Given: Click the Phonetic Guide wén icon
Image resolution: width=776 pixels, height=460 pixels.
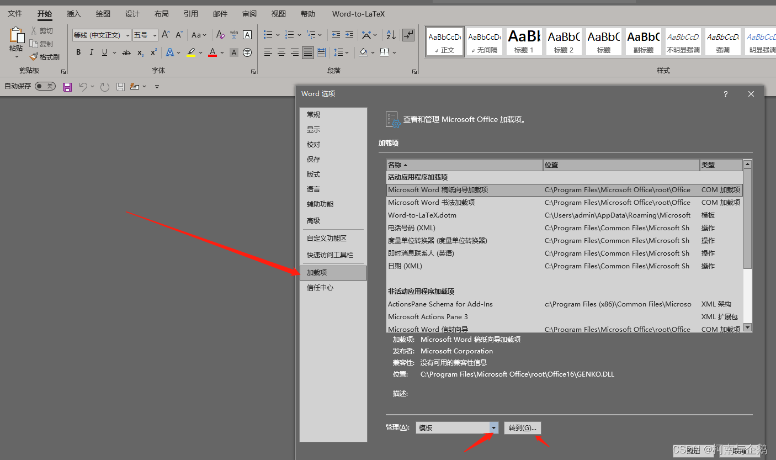Looking at the screenshot, I should 234,35.
